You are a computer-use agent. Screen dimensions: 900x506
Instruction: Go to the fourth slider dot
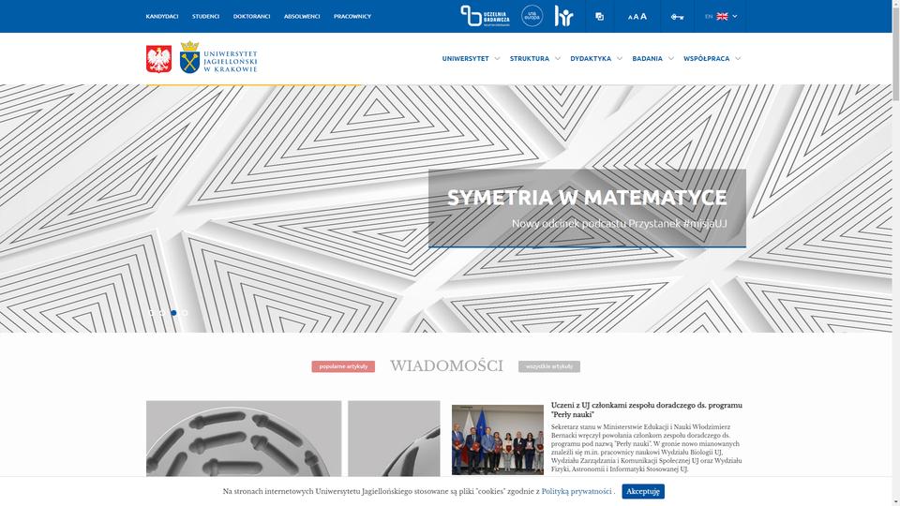click(185, 313)
